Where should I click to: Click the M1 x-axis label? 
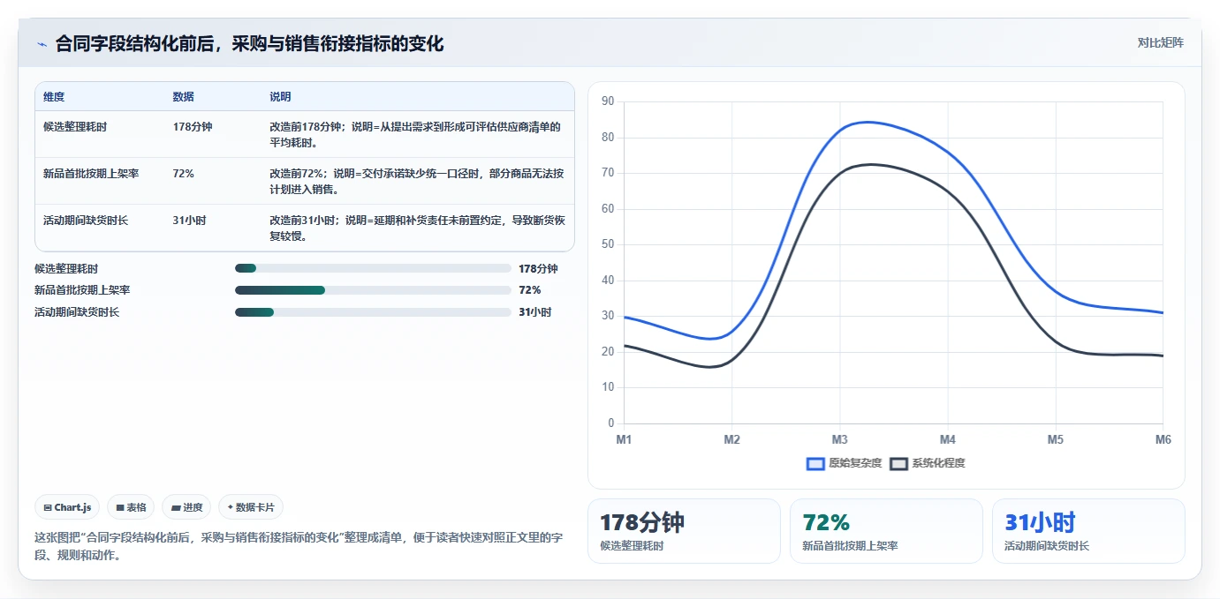coord(624,439)
